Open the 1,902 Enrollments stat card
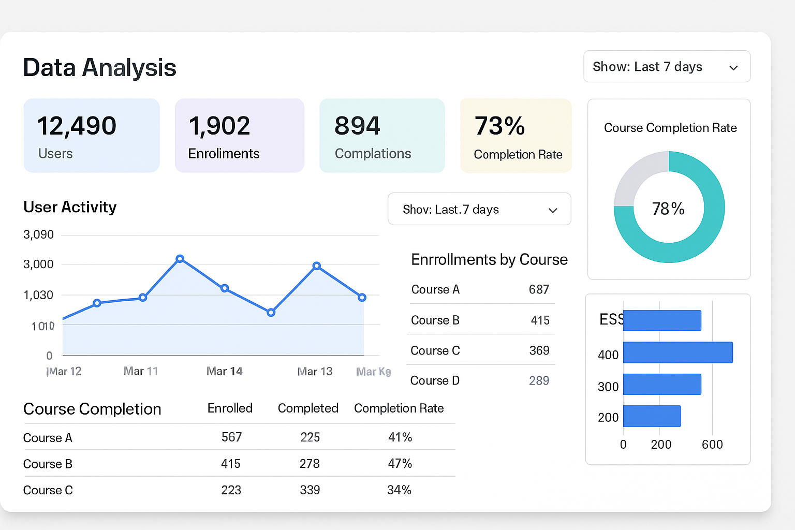Screen dimensions: 795x530 239,136
